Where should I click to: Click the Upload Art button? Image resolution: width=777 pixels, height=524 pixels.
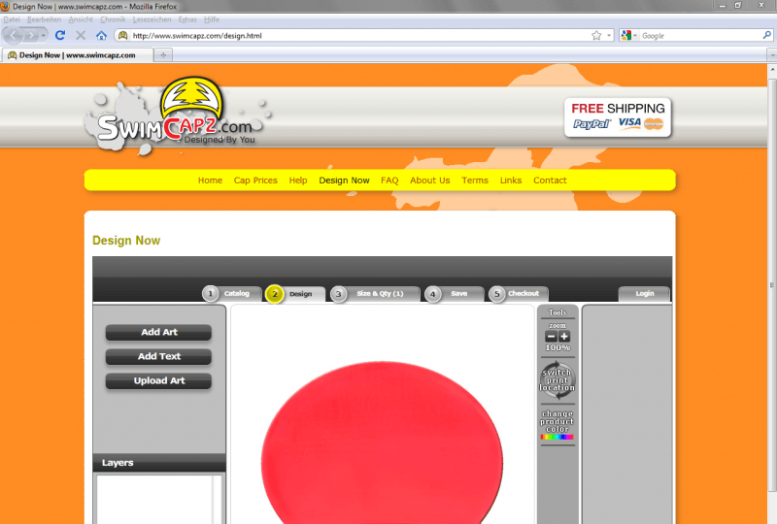158,380
